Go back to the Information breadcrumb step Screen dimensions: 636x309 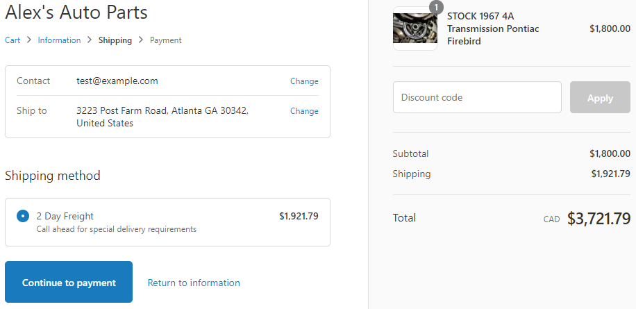[59, 40]
